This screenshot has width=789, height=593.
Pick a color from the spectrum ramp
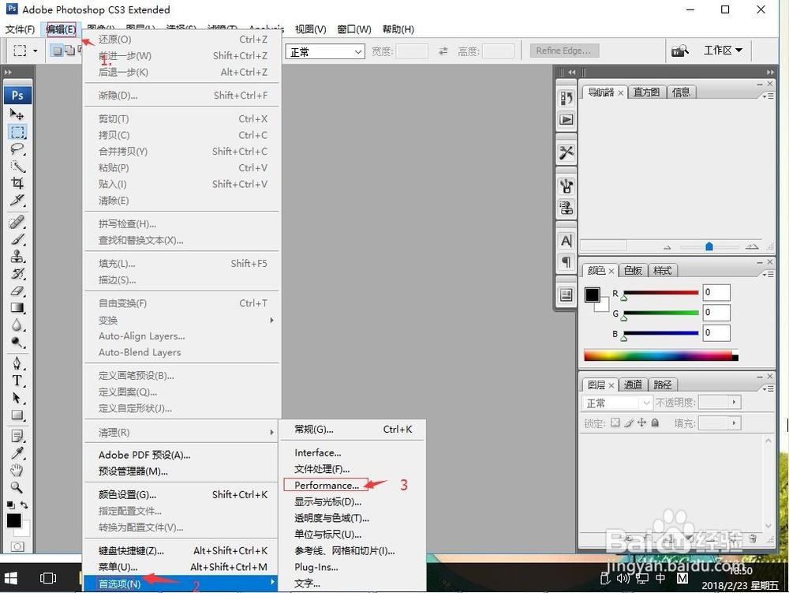click(660, 355)
